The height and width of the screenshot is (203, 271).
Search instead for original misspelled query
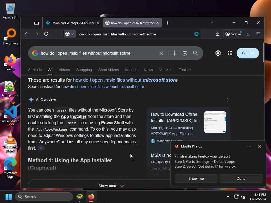(x=103, y=87)
